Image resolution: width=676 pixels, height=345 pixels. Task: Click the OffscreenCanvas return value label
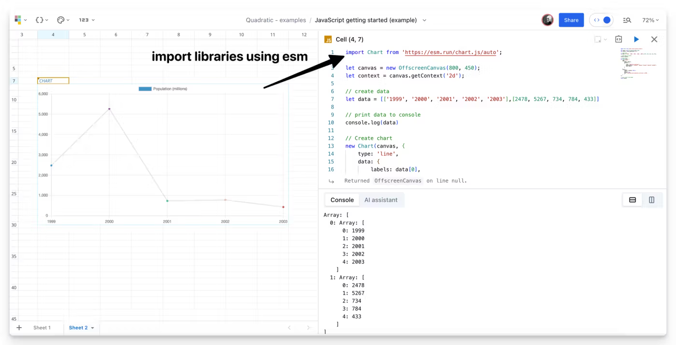tap(398, 181)
